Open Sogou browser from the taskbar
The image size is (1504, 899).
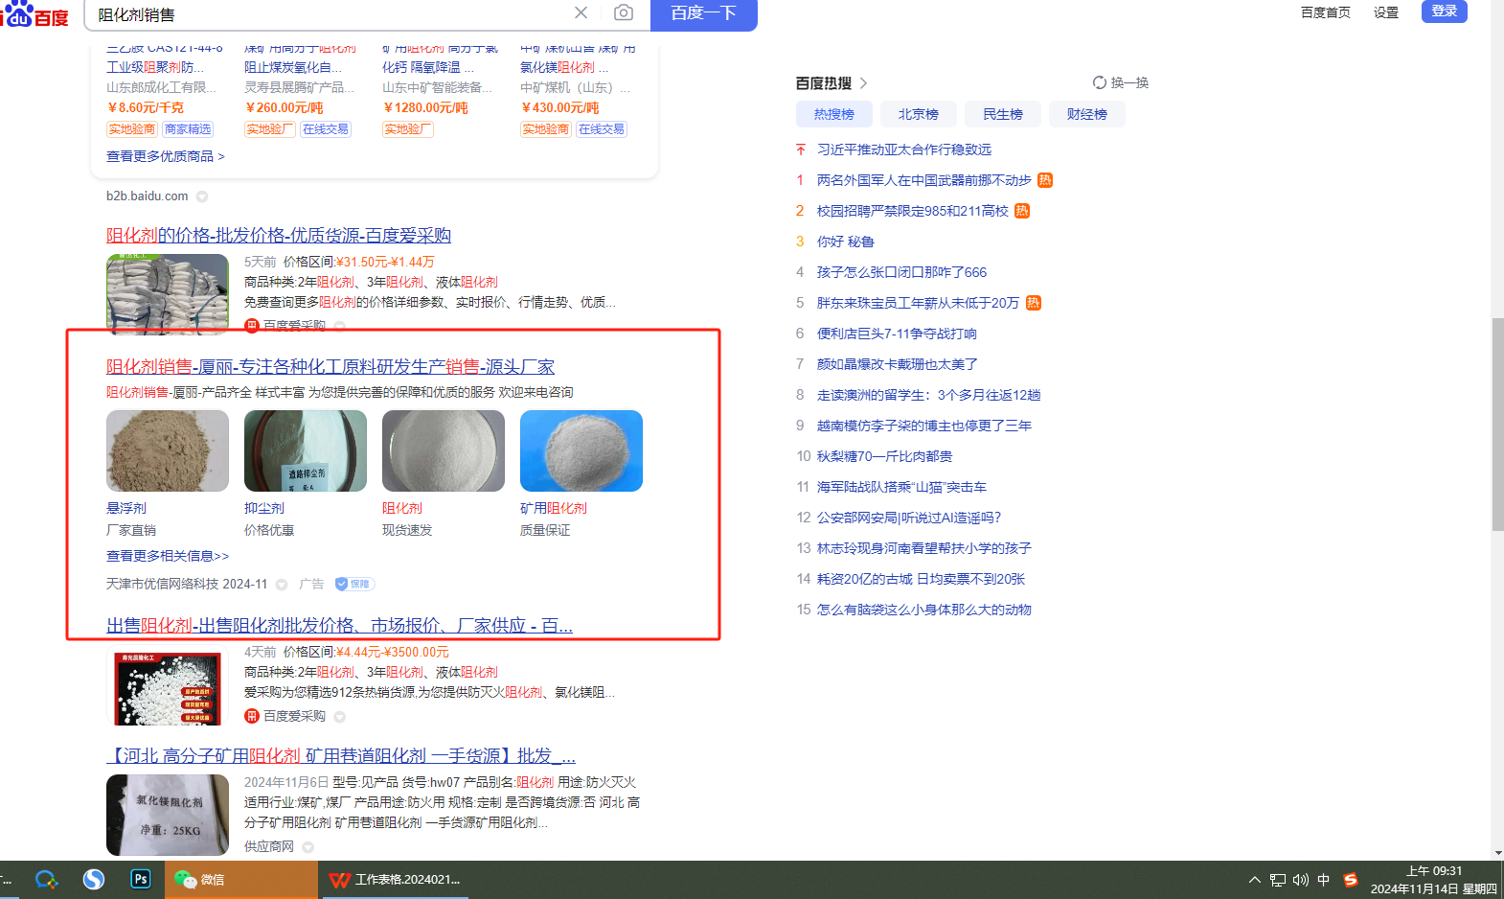(93, 879)
